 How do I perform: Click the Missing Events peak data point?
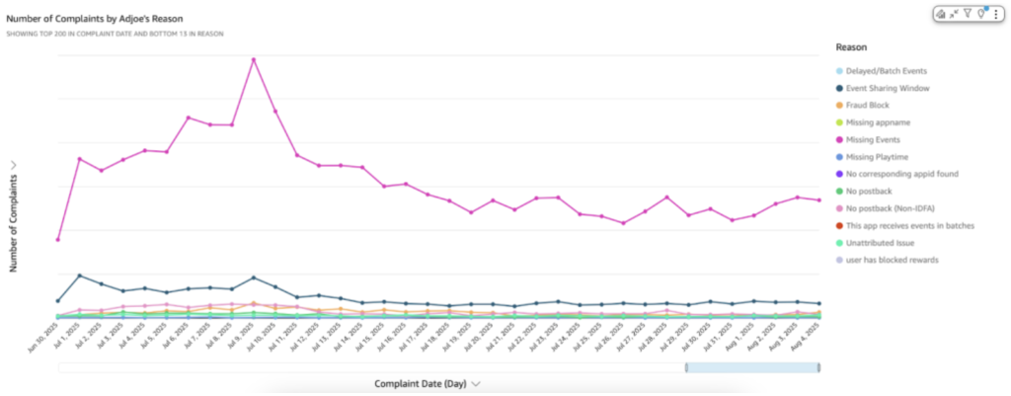[254, 59]
